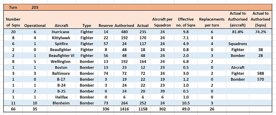Viewport: 276px width, 115px height.
Task: Click the 81.8% actual-to-authorised cell
Action: [237, 32]
